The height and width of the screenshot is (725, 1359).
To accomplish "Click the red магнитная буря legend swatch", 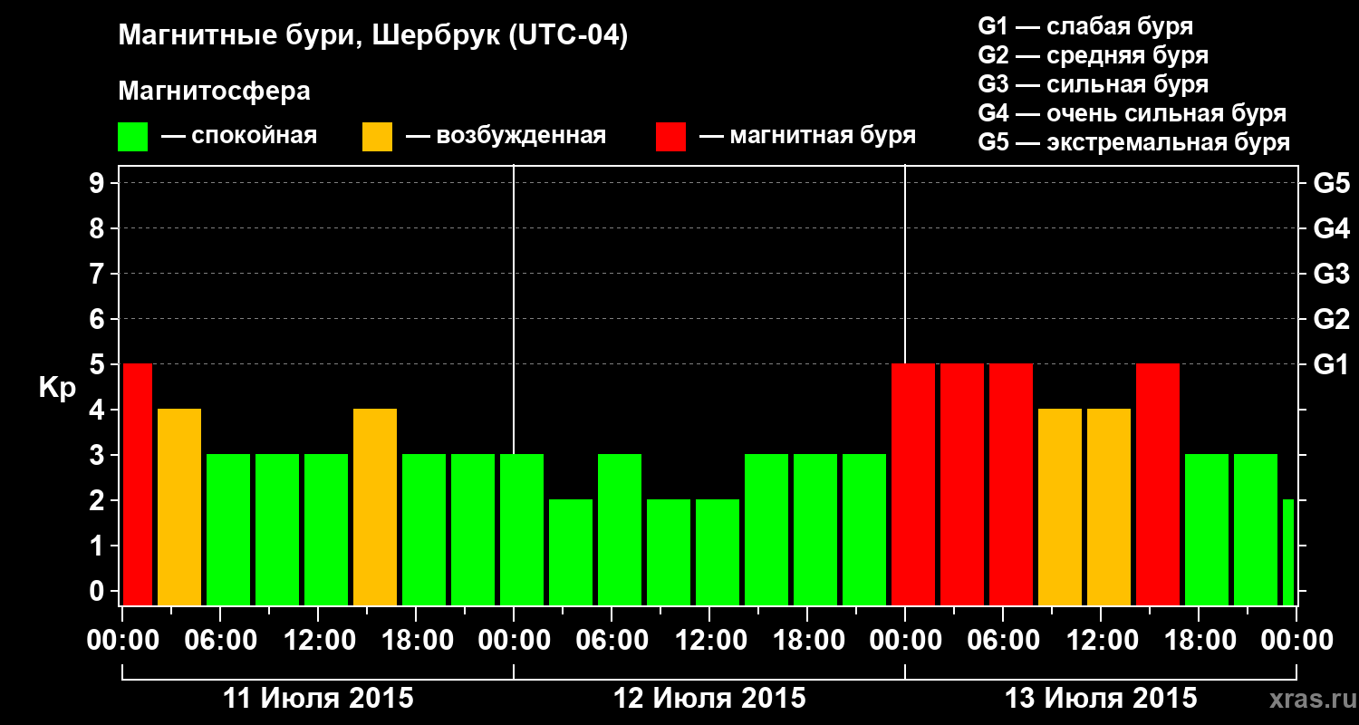I will coord(671,137).
